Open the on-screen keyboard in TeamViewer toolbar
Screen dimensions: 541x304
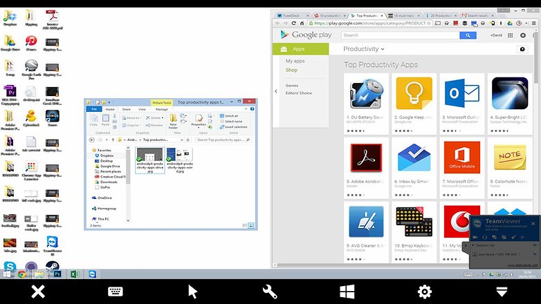(x=116, y=292)
